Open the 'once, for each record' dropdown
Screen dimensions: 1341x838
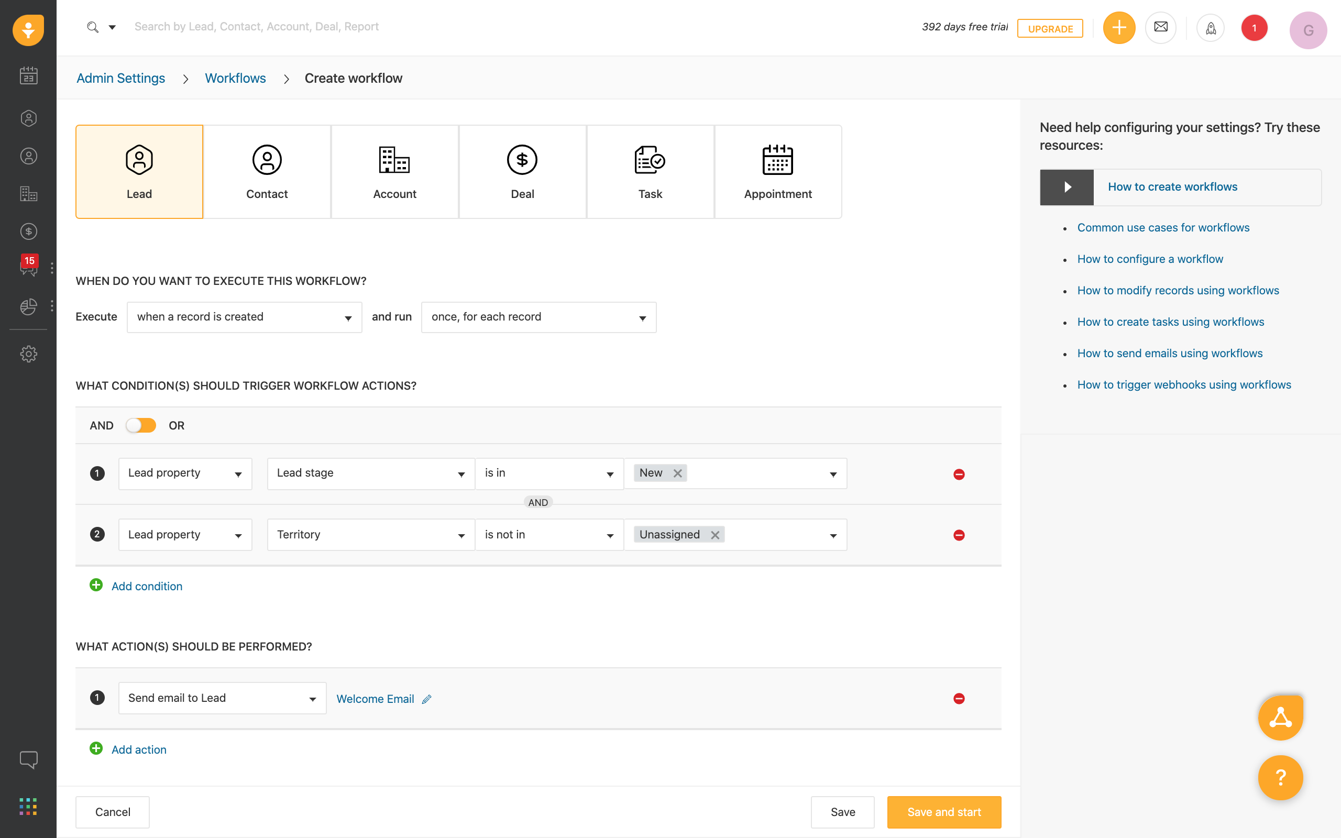(537, 316)
